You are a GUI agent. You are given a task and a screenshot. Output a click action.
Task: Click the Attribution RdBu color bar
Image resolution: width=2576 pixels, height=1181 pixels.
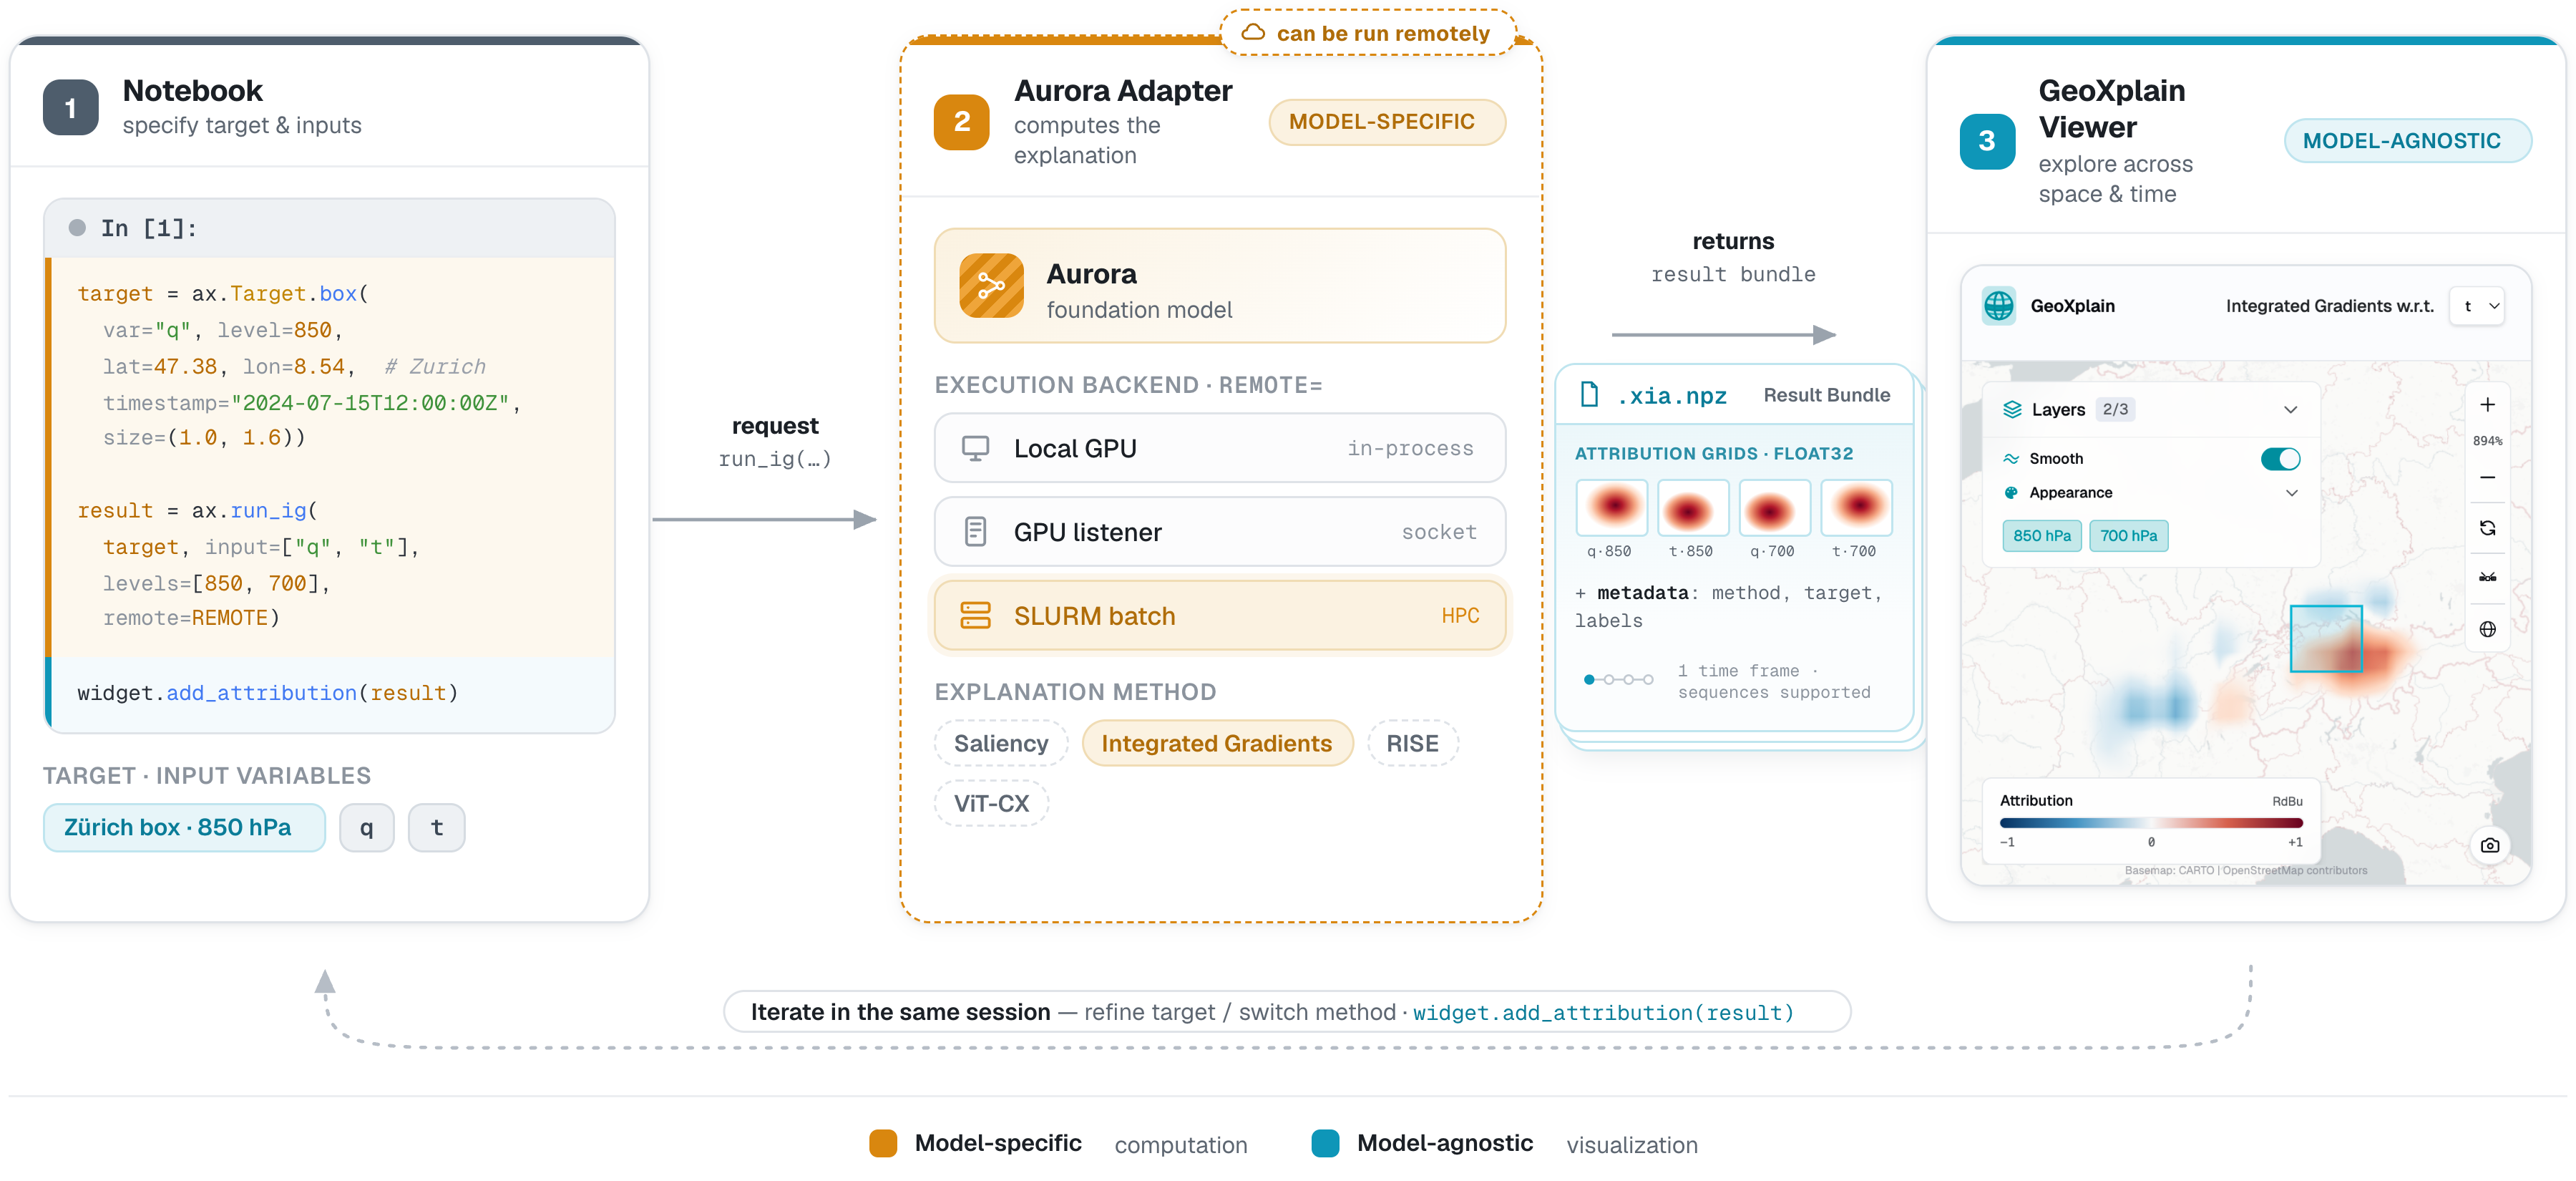2150,822
